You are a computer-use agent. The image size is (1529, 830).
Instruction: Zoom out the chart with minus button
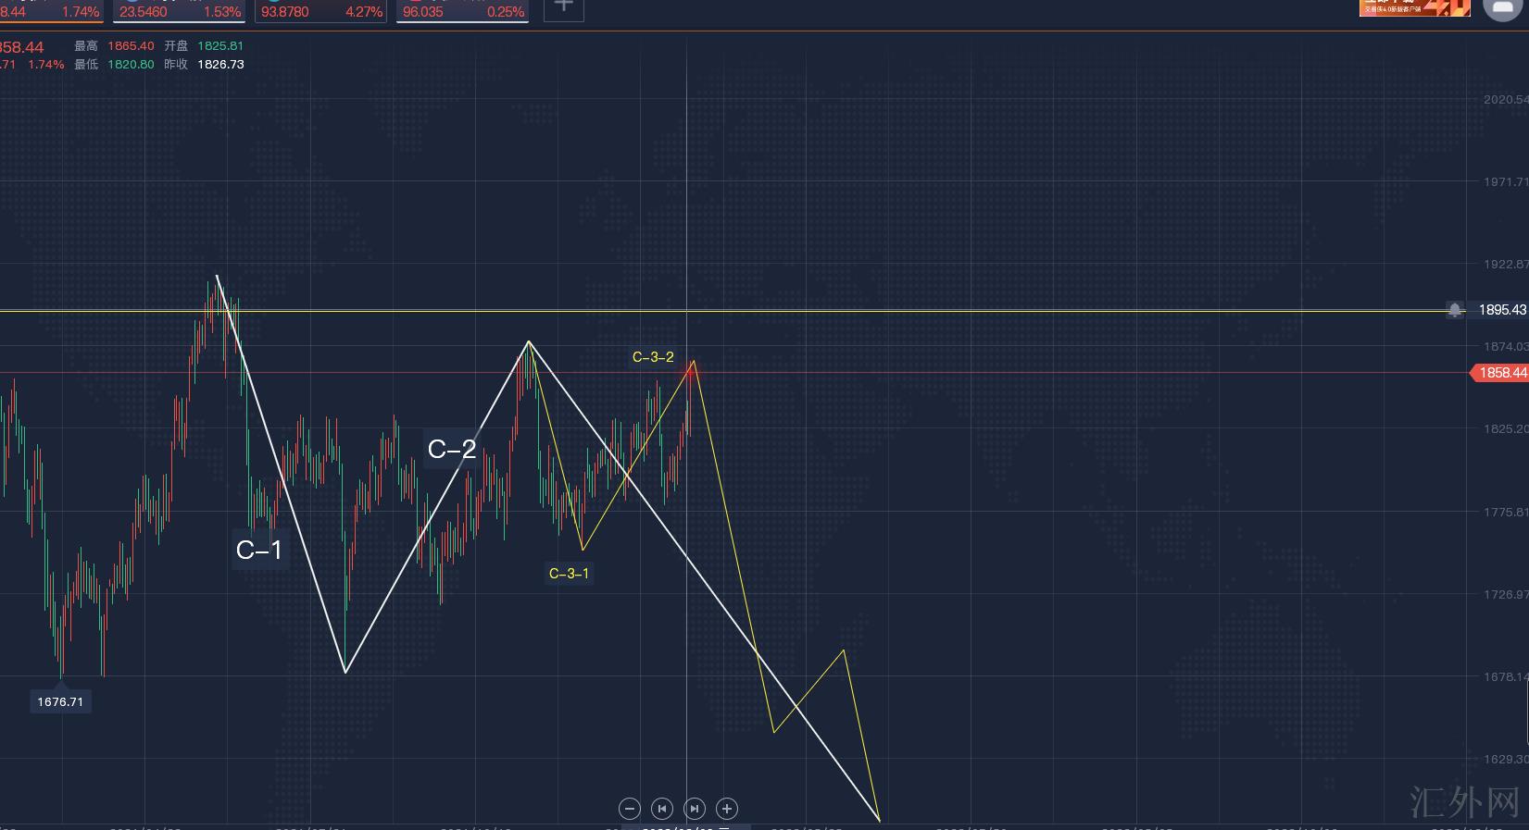pyautogui.click(x=630, y=809)
